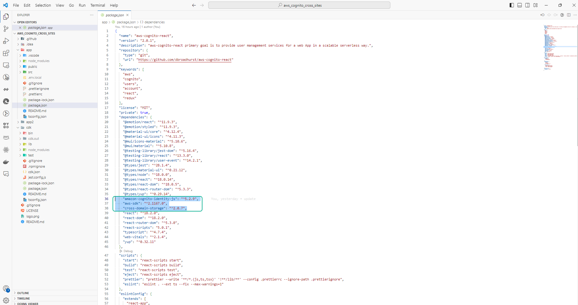The width and height of the screenshot is (578, 305).
Task: Open the Docker view
Action: click(6, 162)
